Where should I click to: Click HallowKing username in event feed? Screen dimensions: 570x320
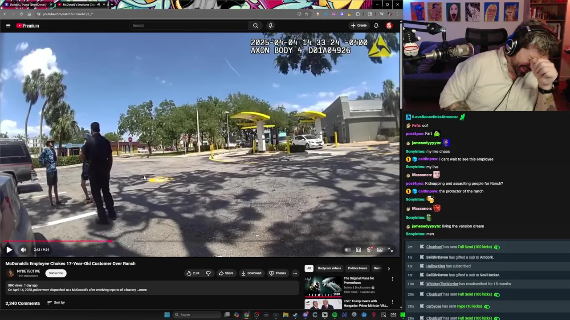pyautogui.click(x=436, y=266)
